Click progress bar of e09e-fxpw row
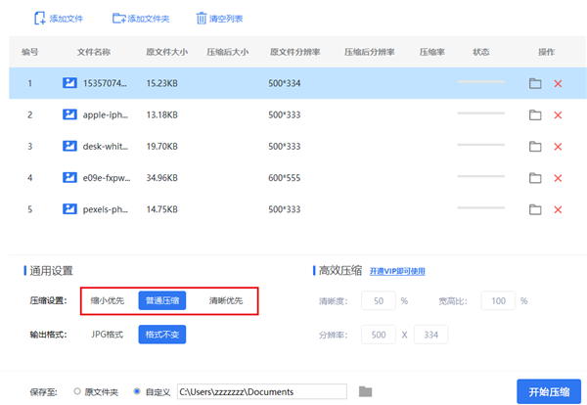 pos(481,176)
